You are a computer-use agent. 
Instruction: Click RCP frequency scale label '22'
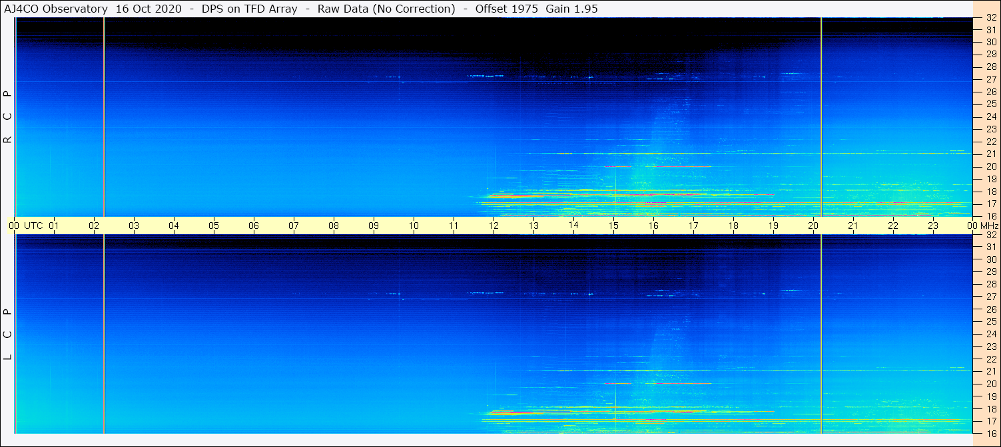[x=991, y=142]
